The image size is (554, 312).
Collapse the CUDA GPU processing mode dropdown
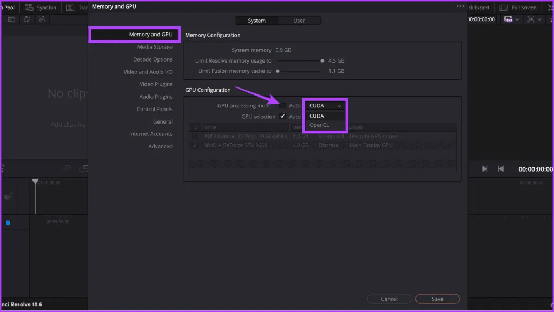pos(325,106)
